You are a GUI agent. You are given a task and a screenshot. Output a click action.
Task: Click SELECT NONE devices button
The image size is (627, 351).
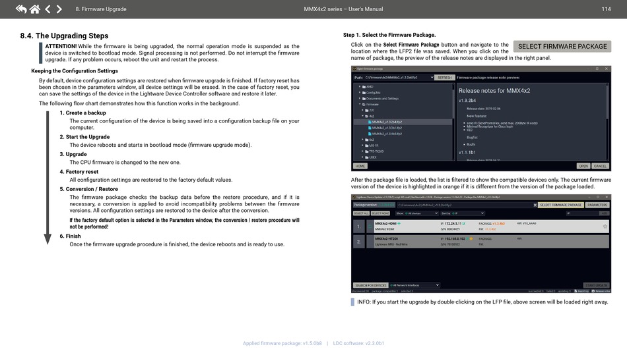point(380,213)
